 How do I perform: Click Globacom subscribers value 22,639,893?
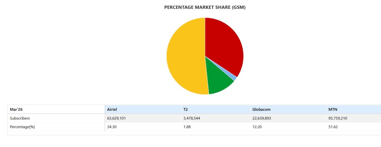pos(262,118)
